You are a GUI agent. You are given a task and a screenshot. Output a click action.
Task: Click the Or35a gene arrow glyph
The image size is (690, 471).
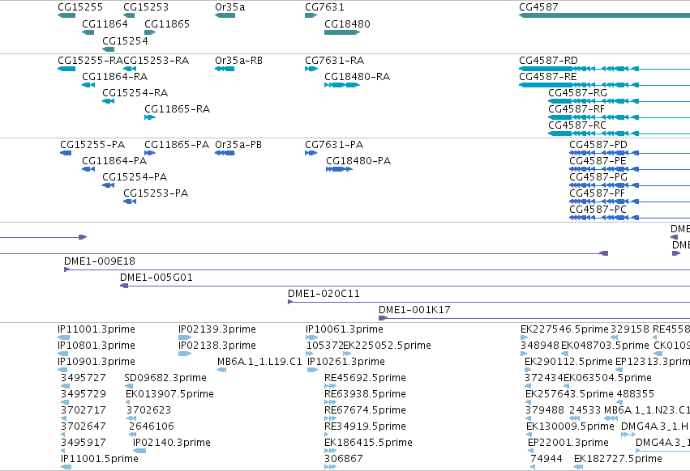coord(225,15)
